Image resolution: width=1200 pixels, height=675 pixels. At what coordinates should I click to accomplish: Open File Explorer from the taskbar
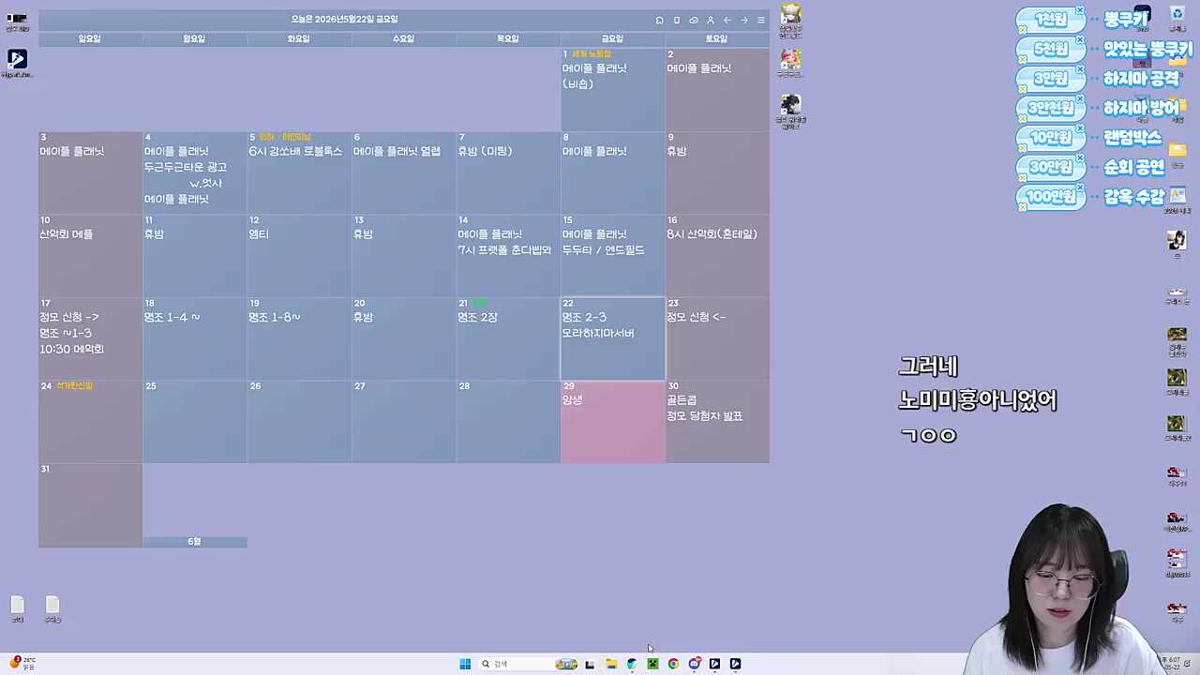[x=611, y=664]
